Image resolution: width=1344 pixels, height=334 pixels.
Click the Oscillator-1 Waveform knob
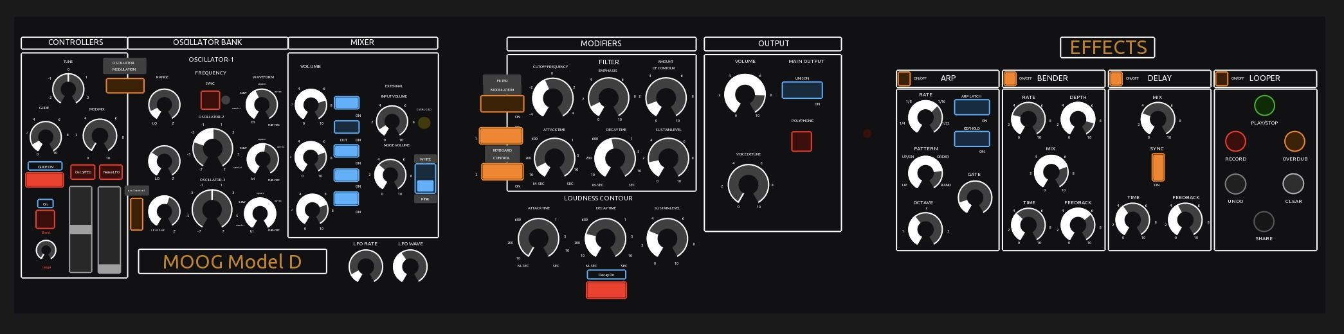[x=262, y=104]
